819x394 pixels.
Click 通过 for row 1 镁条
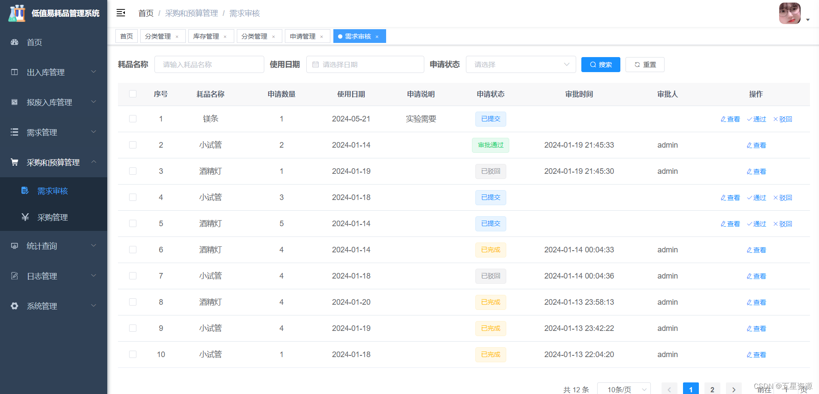(757, 119)
